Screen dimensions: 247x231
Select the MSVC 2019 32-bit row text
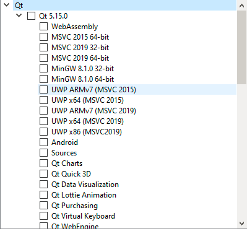[x=80, y=48]
